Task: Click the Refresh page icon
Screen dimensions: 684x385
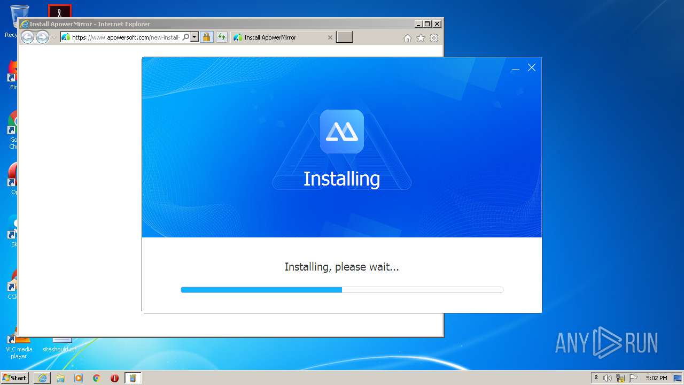Action: pyautogui.click(x=221, y=37)
